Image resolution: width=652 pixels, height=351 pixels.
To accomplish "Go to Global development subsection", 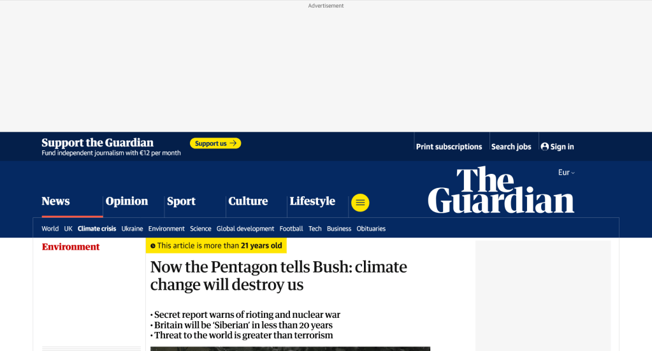I will pos(245,229).
